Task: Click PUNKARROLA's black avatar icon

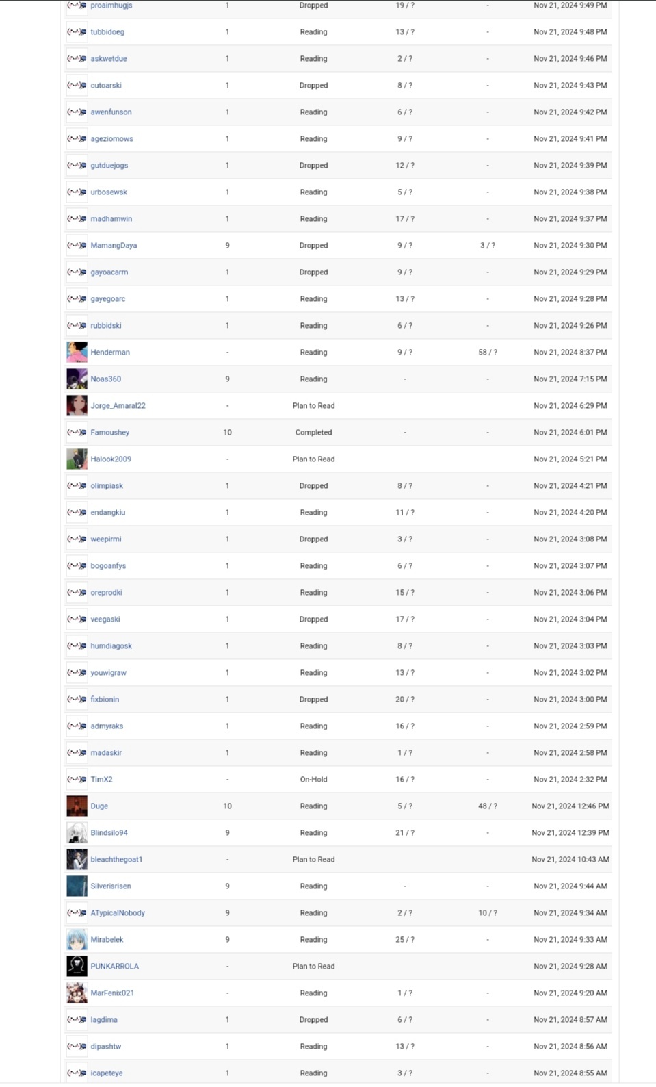Action: point(77,967)
